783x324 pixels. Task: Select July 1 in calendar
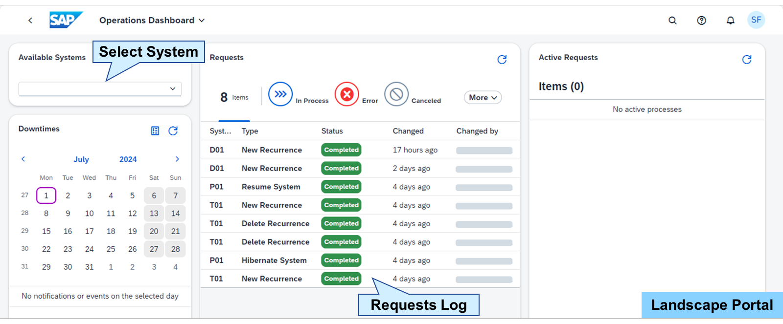tap(46, 195)
